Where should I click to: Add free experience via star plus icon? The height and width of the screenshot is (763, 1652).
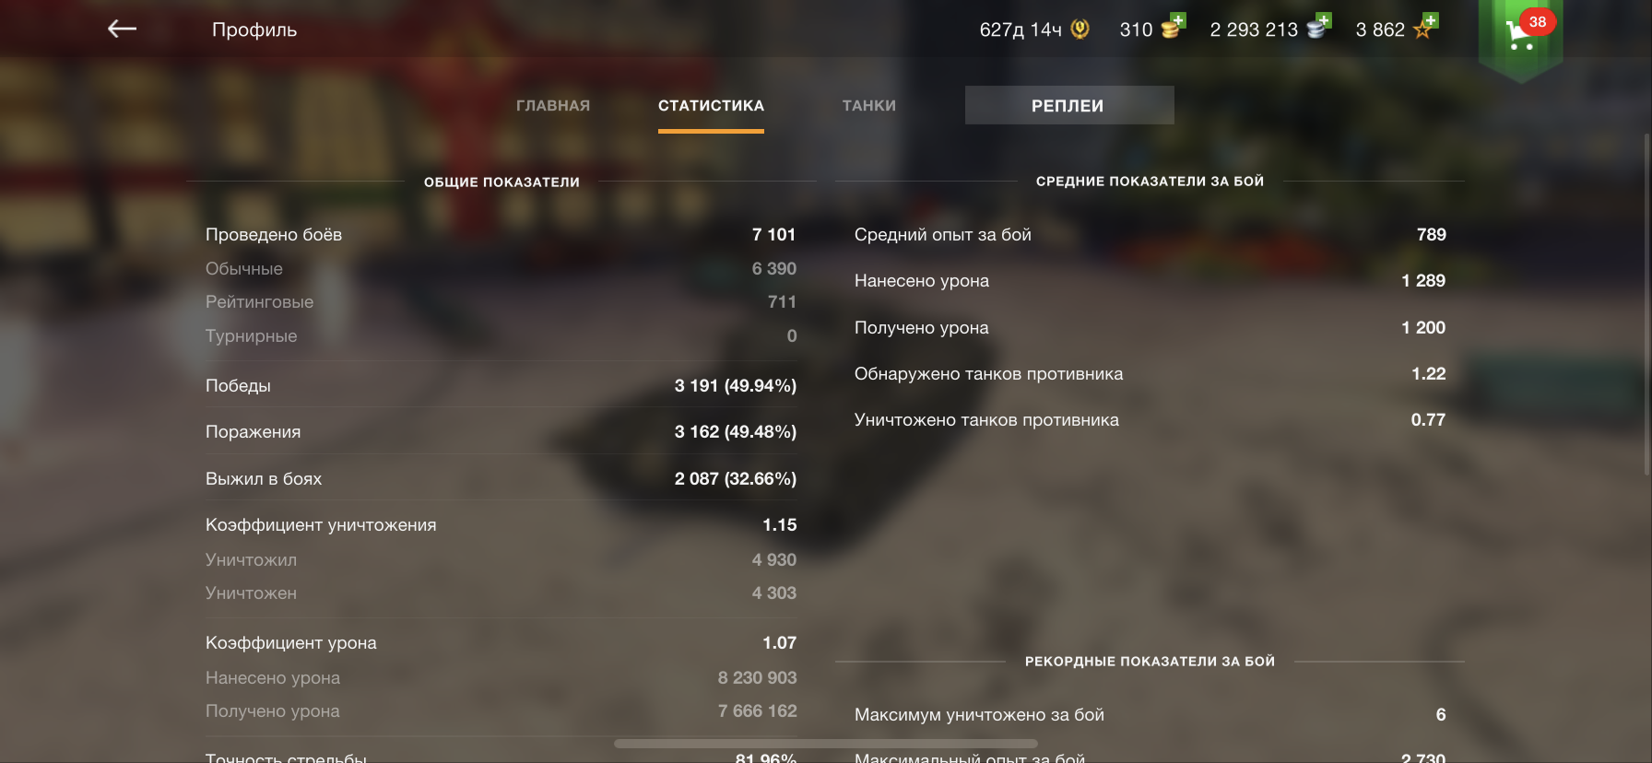click(1425, 27)
